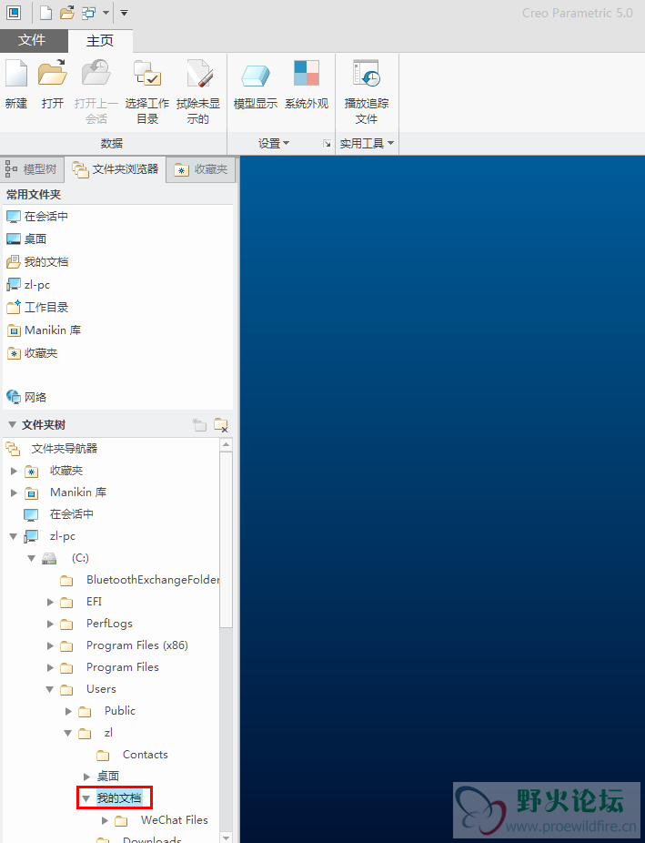645x843 pixels.
Task: Click the windows switch icon in quick access toolbar
Action: pos(88,13)
